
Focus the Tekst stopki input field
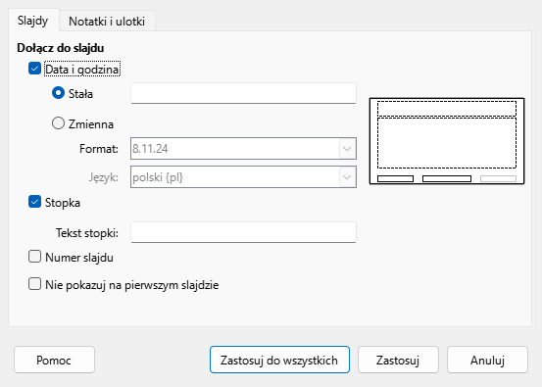click(x=243, y=232)
